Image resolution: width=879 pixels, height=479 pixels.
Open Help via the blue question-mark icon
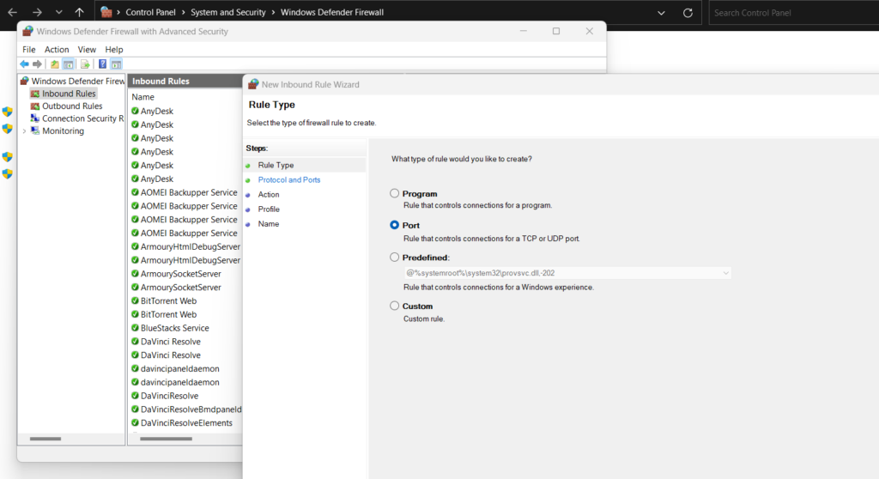pos(103,64)
